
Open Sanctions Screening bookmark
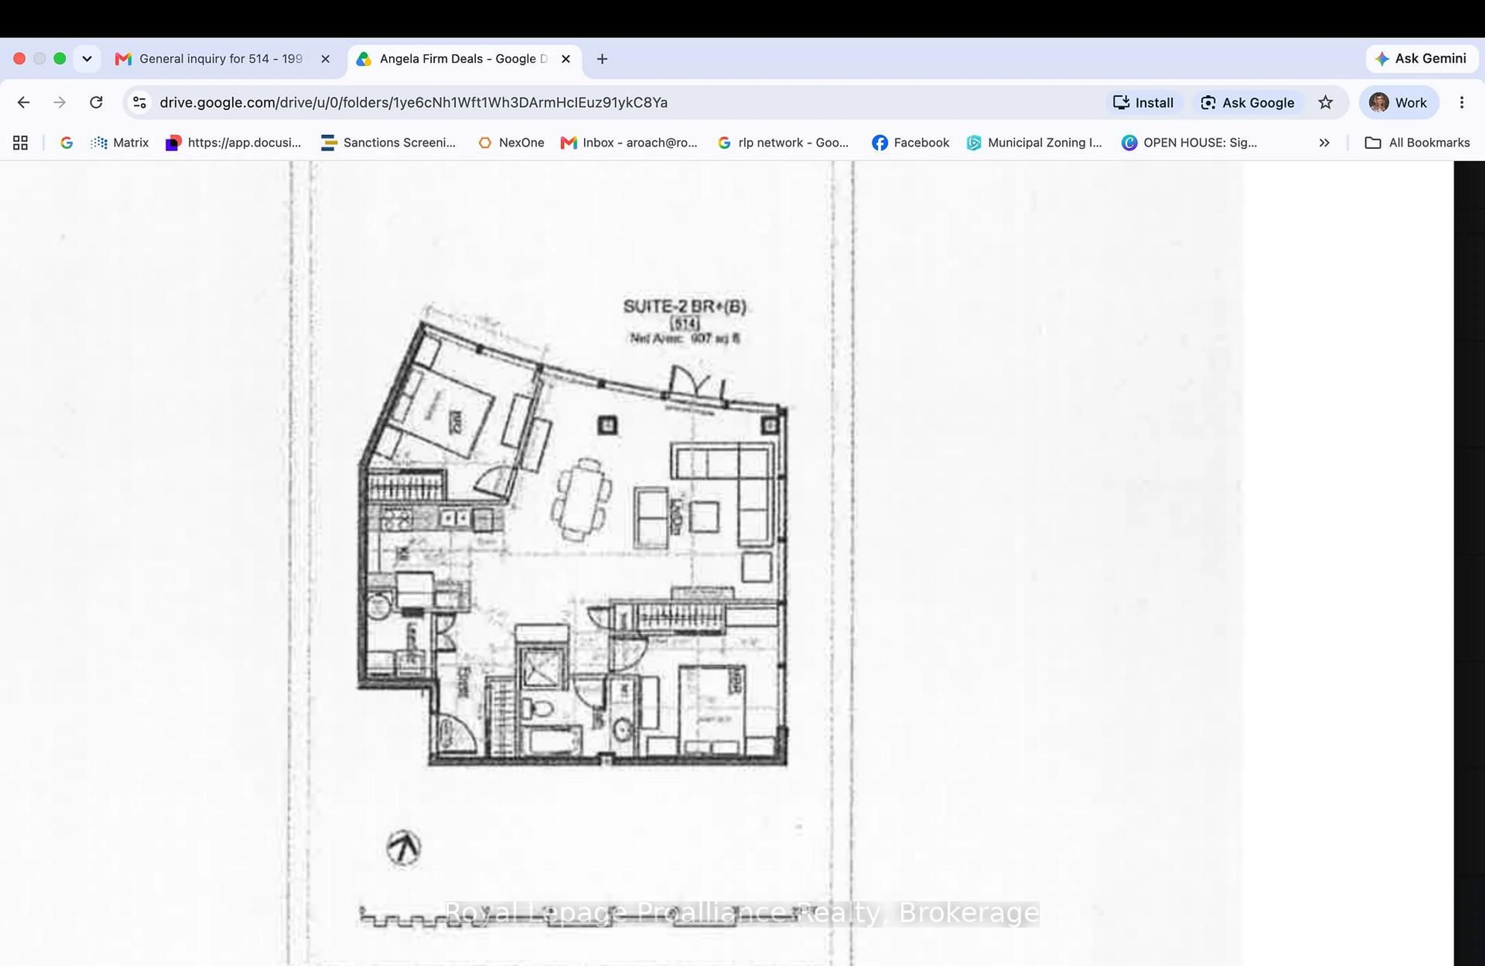pyautogui.click(x=389, y=143)
